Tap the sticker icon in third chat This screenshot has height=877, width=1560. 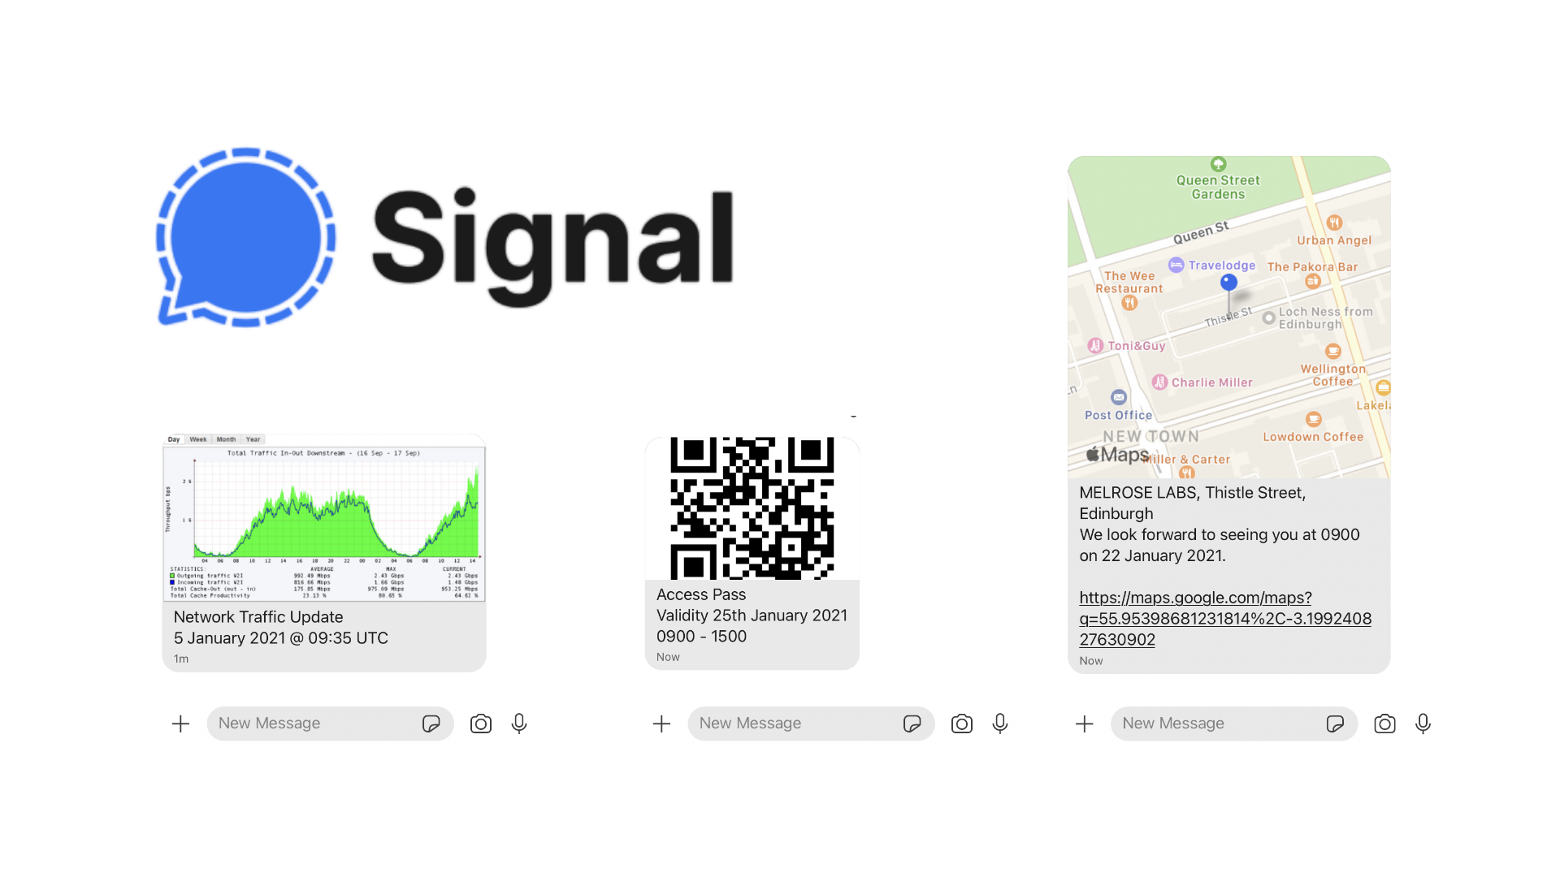click(1334, 724)
